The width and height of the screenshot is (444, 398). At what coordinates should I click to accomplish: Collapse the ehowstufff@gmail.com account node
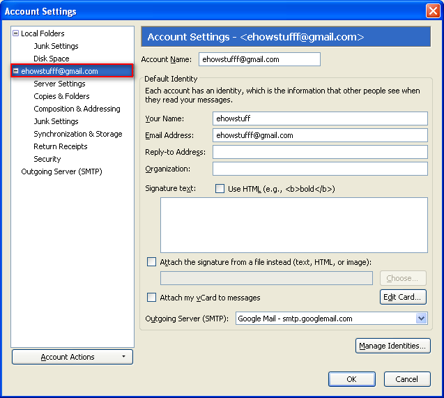(x=16, y=71)
